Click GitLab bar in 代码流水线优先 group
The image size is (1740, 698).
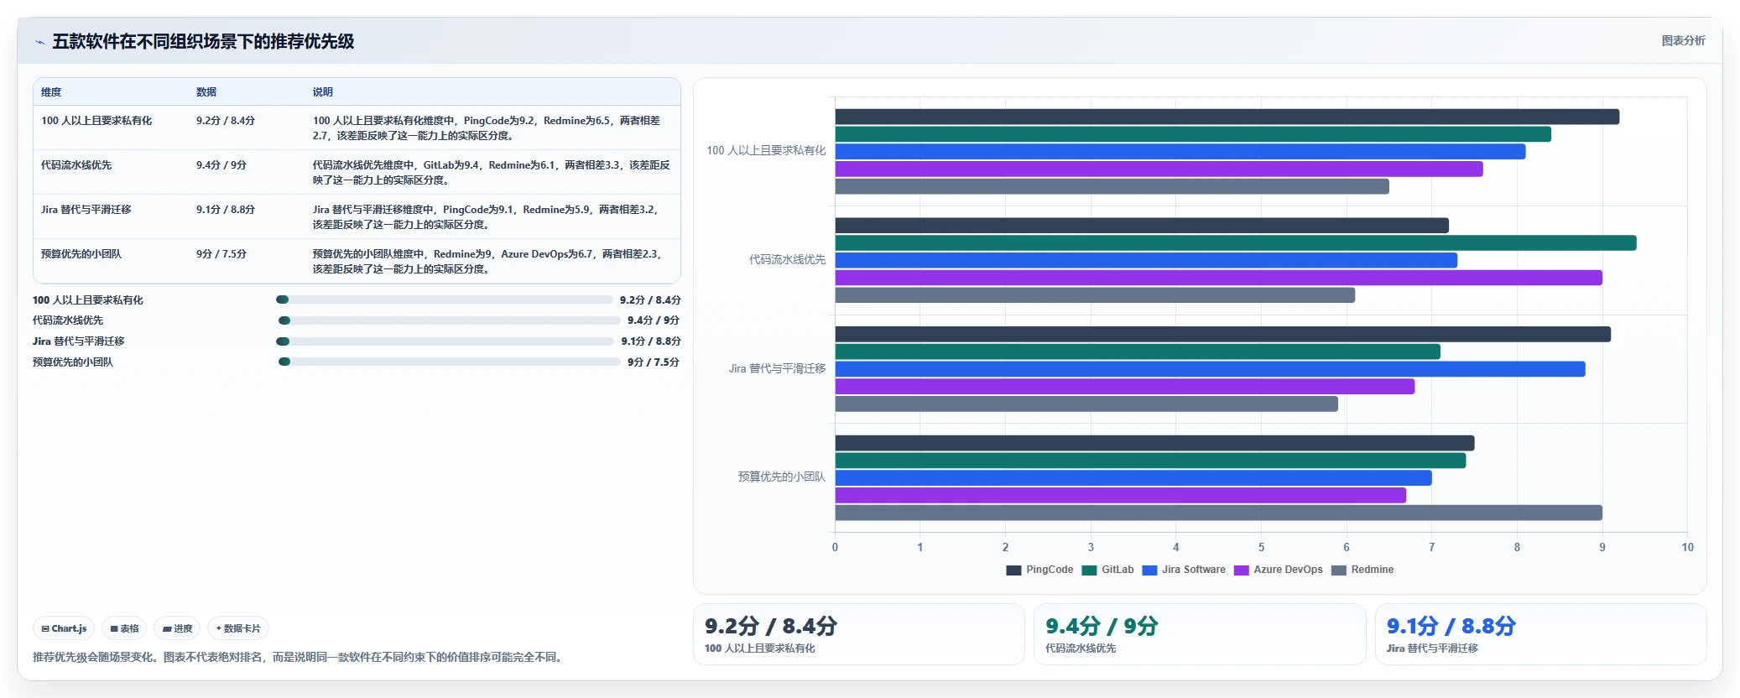pyautogui.click(x=1236, y=242)
